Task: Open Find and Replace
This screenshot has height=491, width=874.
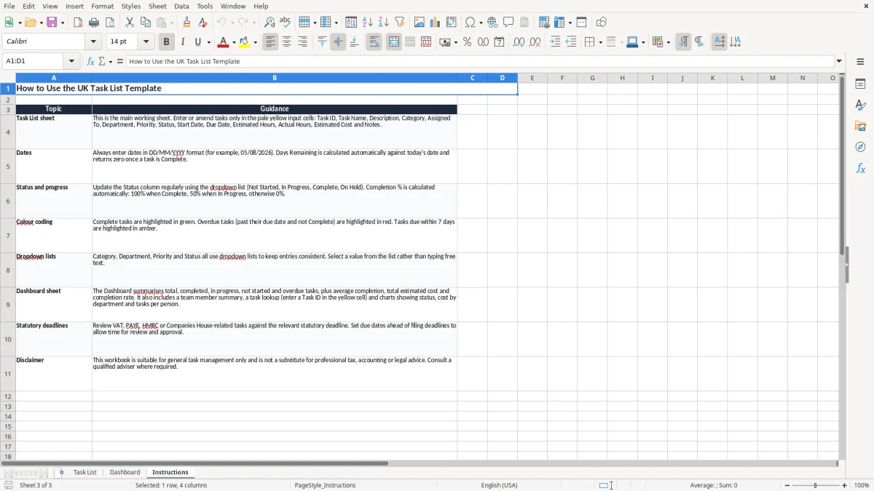Action: 269,23
